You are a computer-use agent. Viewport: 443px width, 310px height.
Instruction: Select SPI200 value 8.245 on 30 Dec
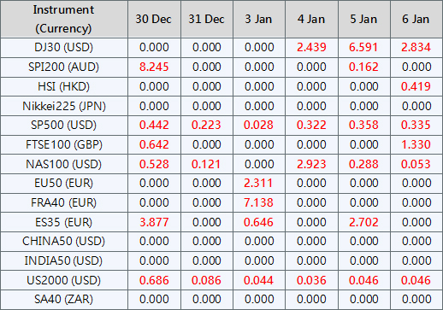(154, 67)
